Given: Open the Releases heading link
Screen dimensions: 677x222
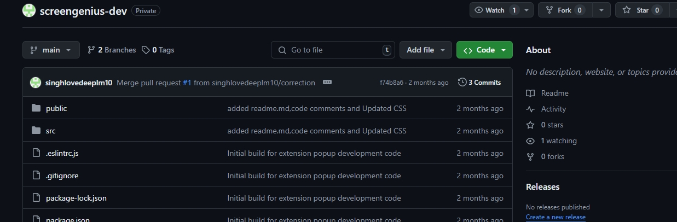Looking at the screenshot, I should tap(542, 186).
